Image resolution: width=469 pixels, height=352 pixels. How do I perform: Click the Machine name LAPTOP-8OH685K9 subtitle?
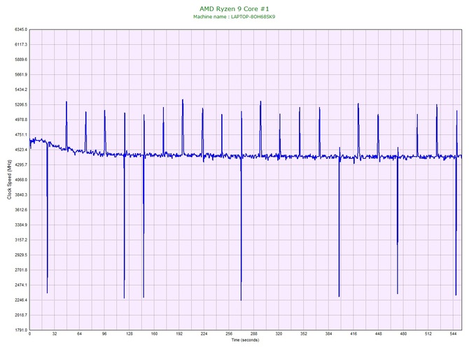pyautogui.click(x=234, y=17)
